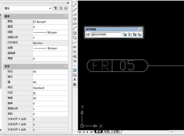Select the Hatch tool
The image size is (184, 136).
75,70
